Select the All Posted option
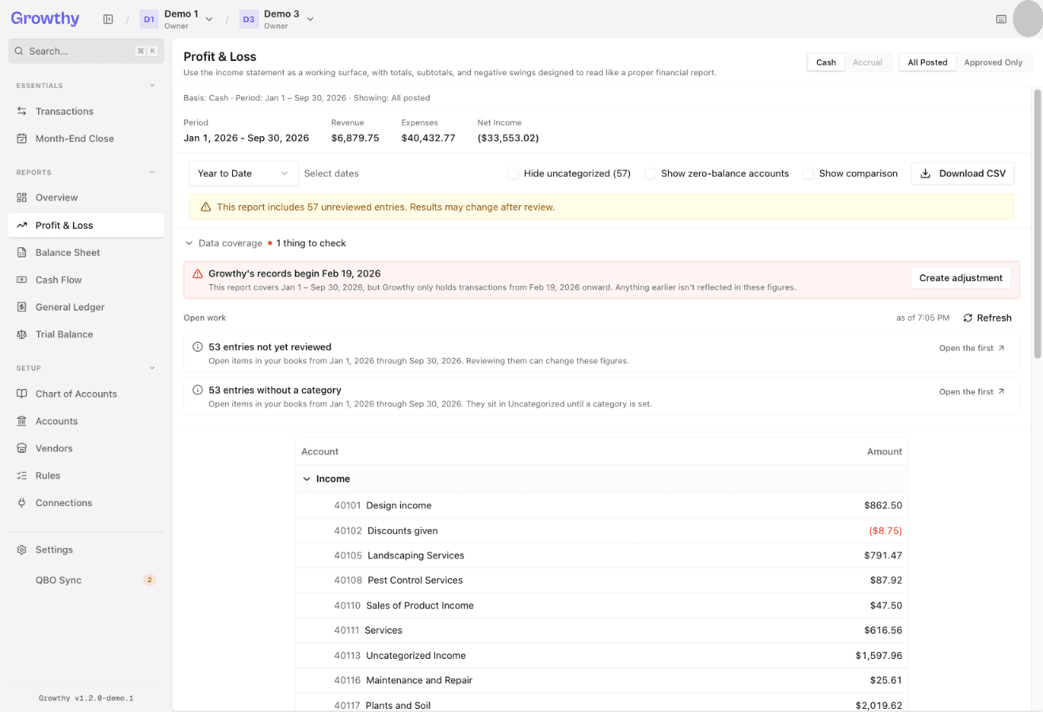This screenshot has height=712, width=1043. pos(927,62)
